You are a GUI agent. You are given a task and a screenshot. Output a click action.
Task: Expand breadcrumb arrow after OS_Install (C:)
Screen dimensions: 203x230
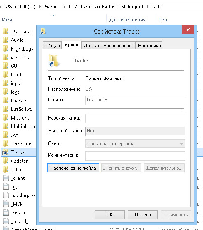click(40, 7)
